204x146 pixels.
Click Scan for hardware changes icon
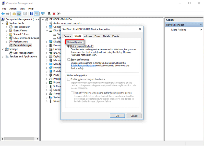[43, 14]
